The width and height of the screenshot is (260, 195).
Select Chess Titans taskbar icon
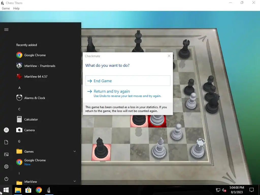point(49,190)
